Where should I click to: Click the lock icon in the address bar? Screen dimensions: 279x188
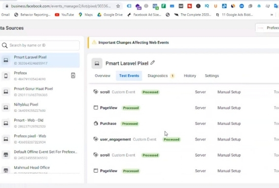pos(7,6)
